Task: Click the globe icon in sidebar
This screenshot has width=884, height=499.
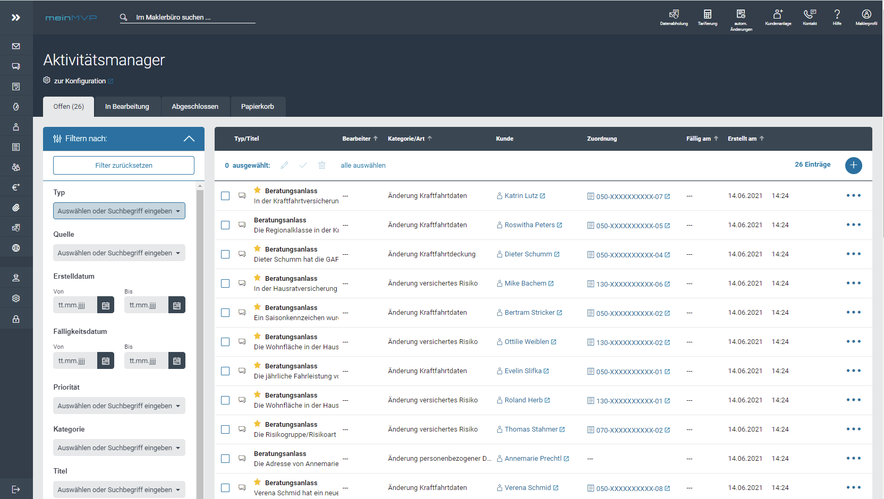Action: [x=16, y=248]
